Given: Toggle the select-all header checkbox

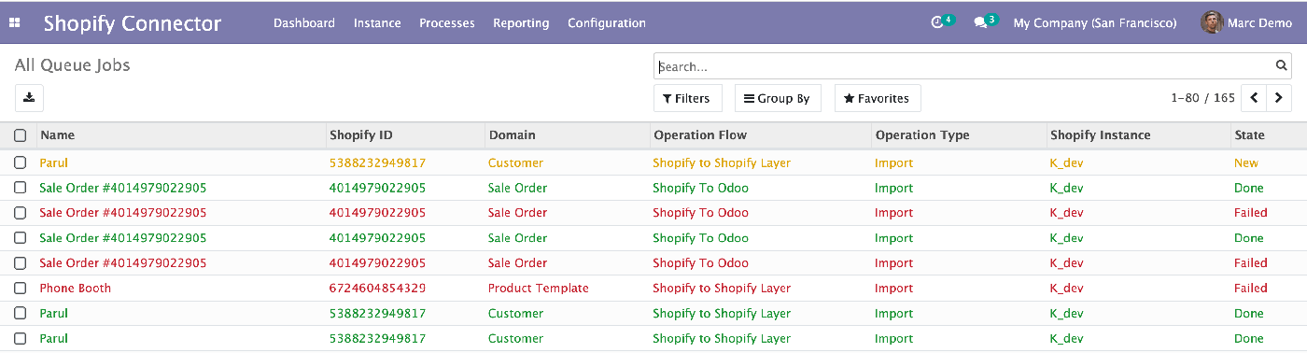Looking at the screenshot, I should click(20, 135).
